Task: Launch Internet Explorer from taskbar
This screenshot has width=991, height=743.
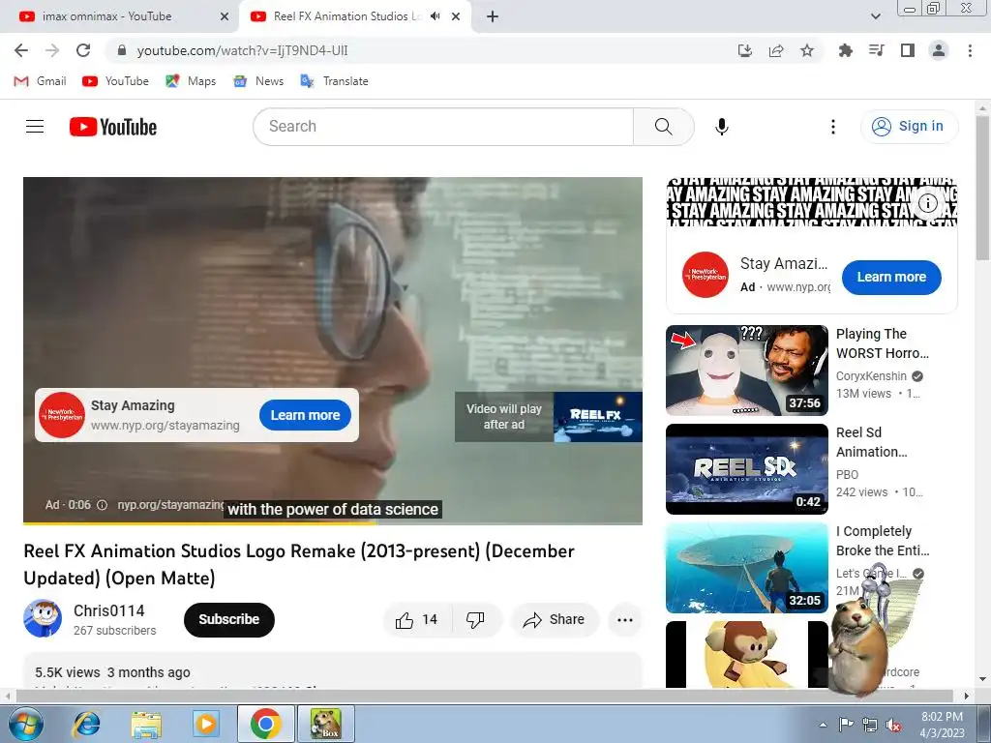Action: click(x=86, y=725)
